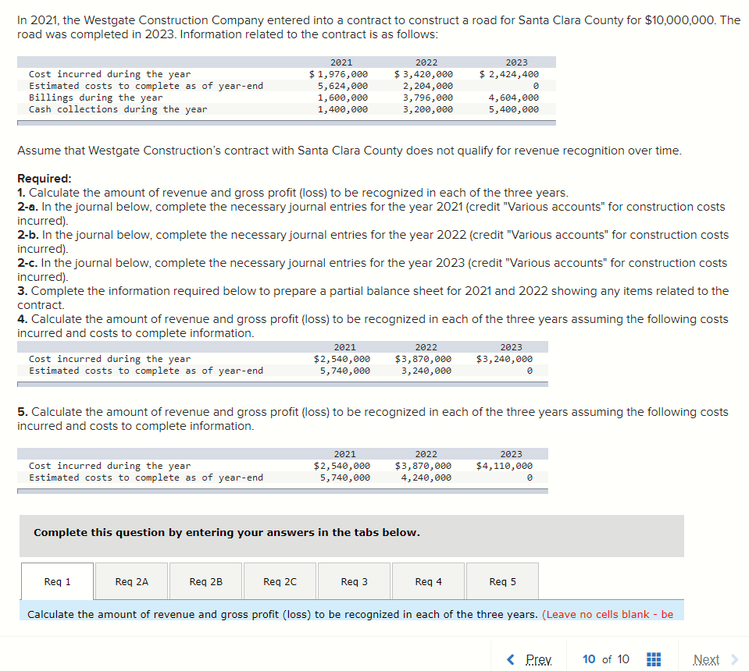Select the Req 5 tab

(502, 581)
